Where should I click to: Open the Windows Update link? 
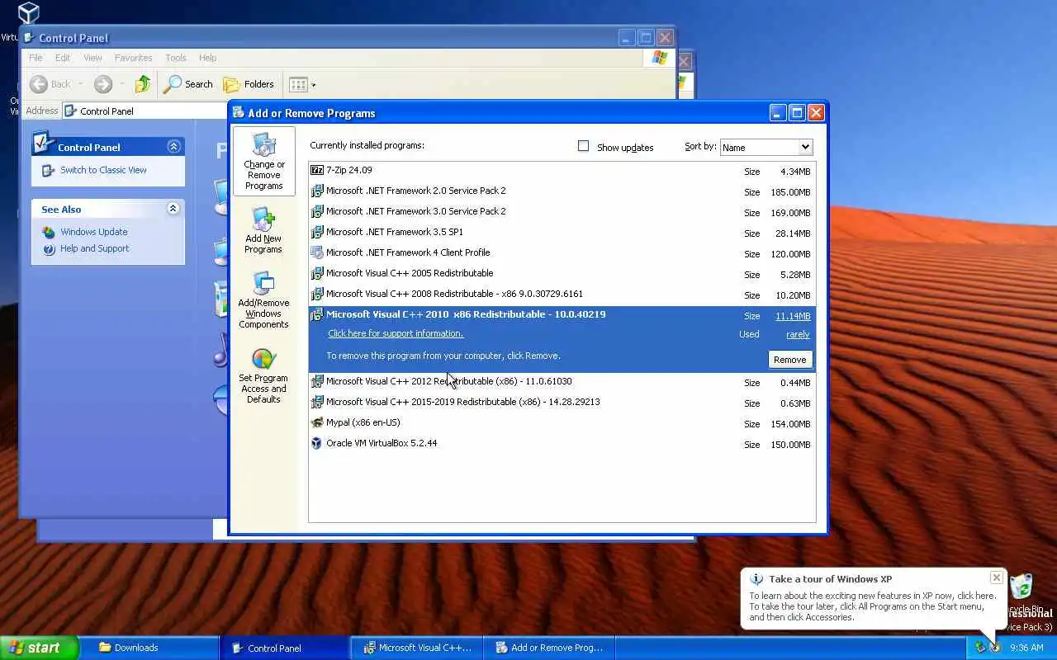click(93, 232)
